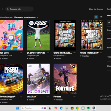Open Rocket League three-dot menu
The height and width of the screenshot is (111, 111).
coord(21,97)
